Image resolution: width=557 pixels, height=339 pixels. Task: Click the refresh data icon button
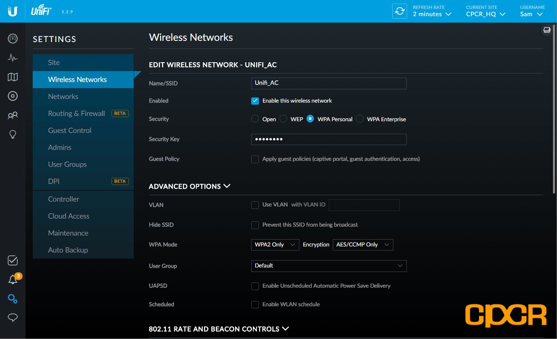click(400, 11)
